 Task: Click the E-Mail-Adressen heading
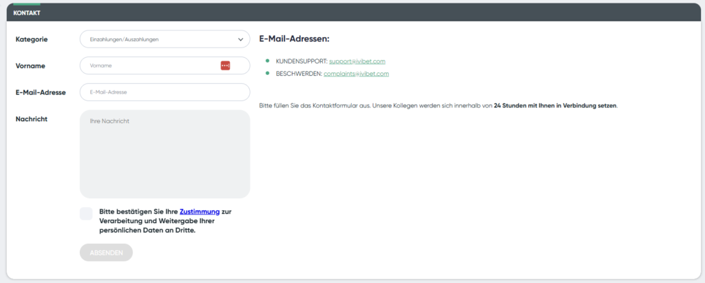coord(294,39)
